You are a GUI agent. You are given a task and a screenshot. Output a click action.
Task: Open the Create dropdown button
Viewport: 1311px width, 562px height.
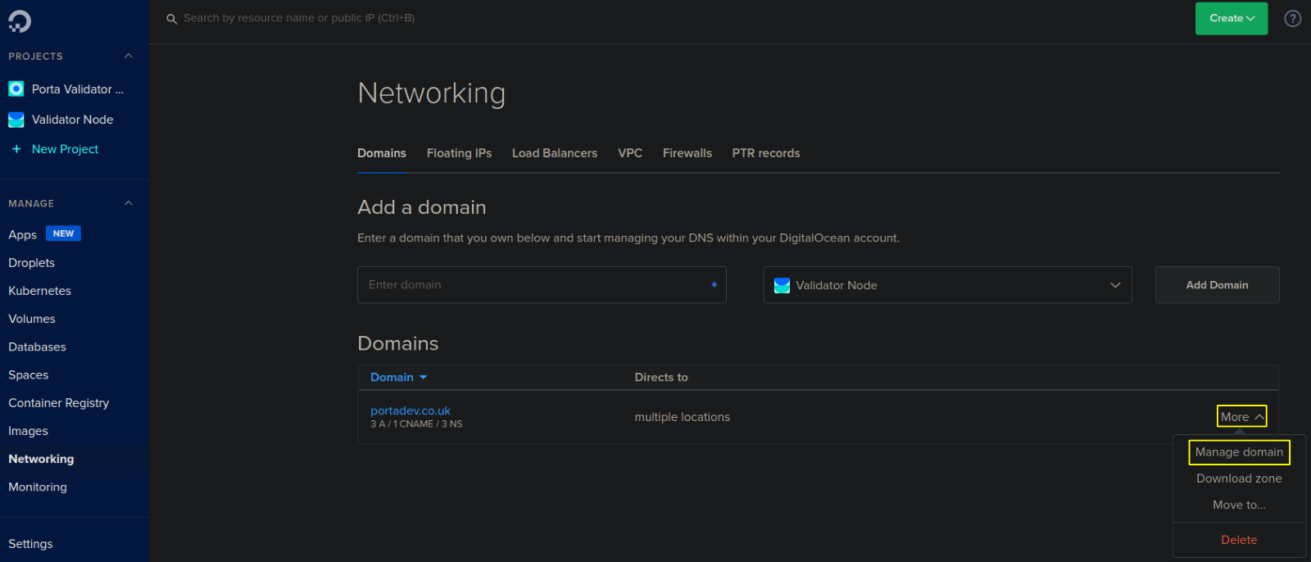1232,19
